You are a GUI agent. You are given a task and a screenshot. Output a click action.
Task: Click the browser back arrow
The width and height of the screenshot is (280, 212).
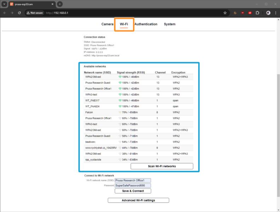5,13
